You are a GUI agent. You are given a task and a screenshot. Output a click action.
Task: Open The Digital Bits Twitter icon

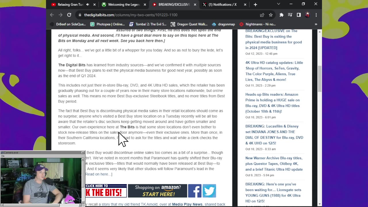tap(209, 191)
